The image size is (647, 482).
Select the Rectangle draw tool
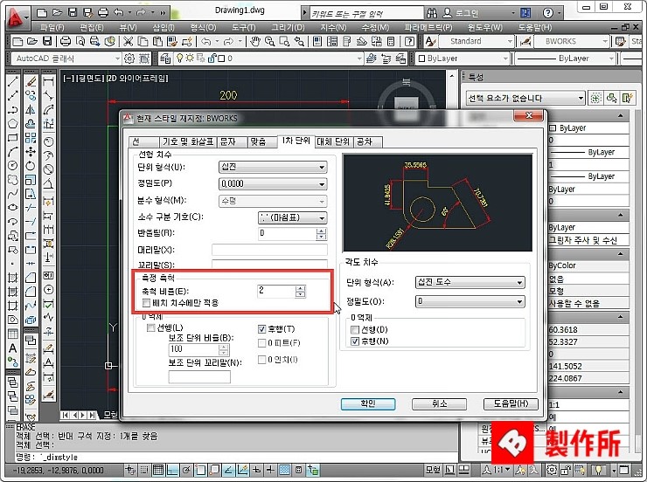coord(13,138)
